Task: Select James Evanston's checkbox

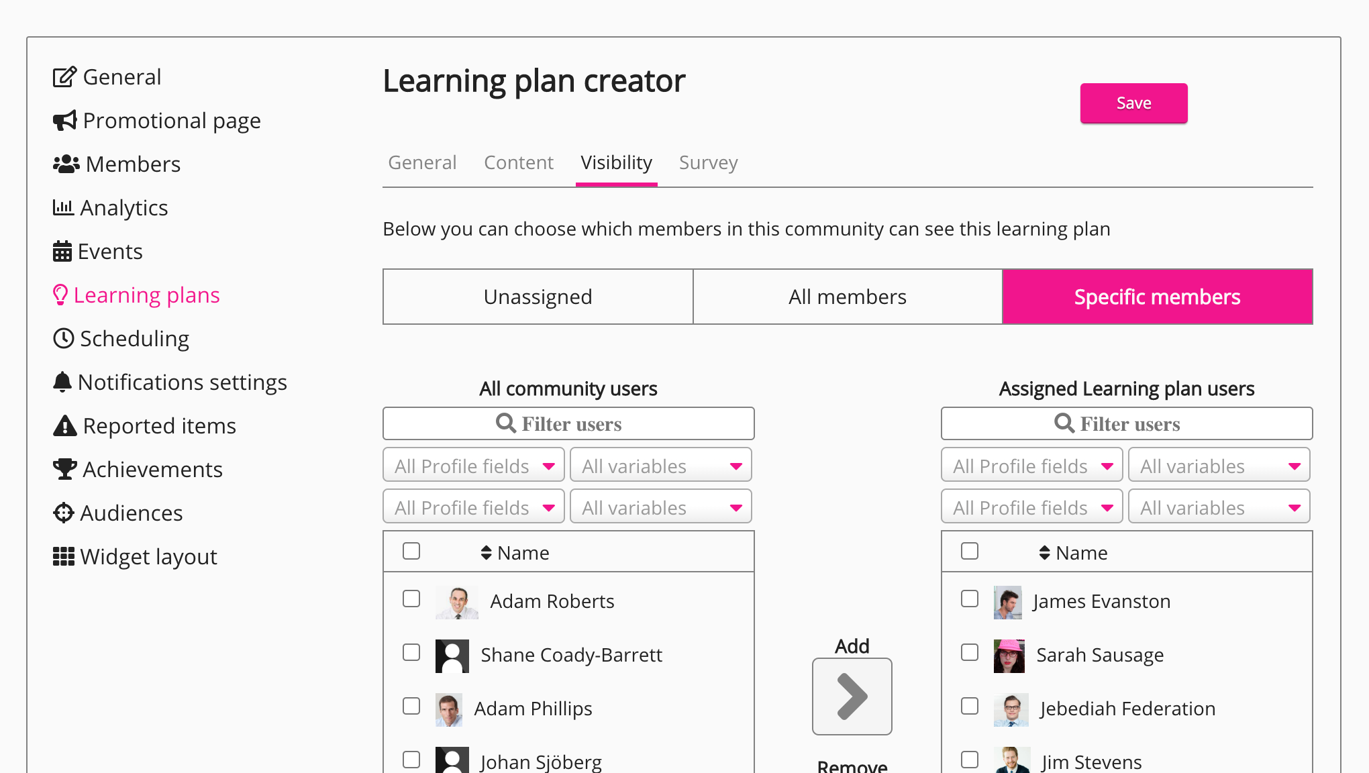Action: (x=969, y=599)
